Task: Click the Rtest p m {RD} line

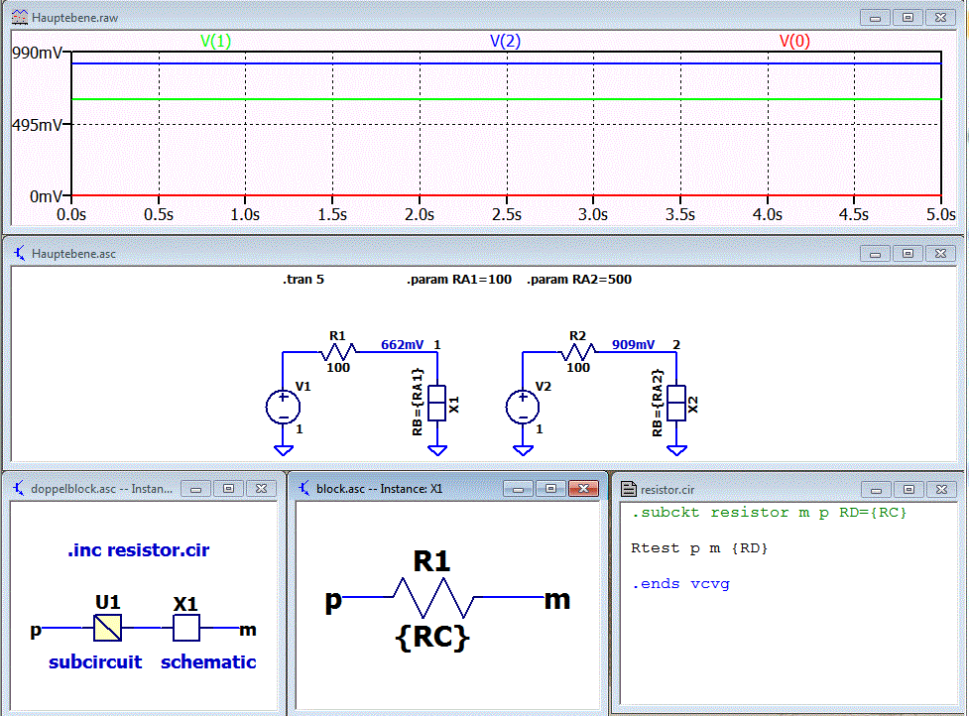Action: click(699, 548)
